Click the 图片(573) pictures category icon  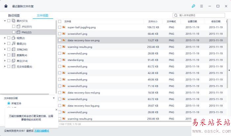(14, 21)
